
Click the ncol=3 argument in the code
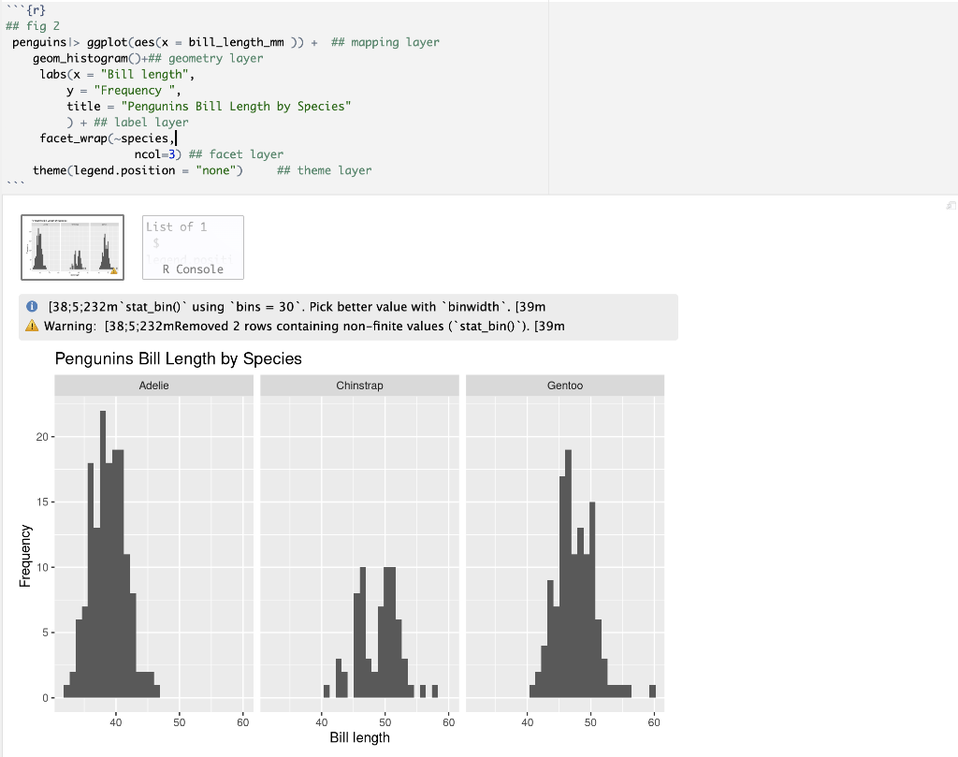click(157, 153)
